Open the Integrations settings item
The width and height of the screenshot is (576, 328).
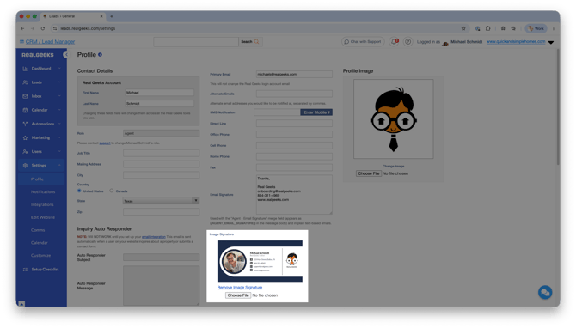point(42,204)
